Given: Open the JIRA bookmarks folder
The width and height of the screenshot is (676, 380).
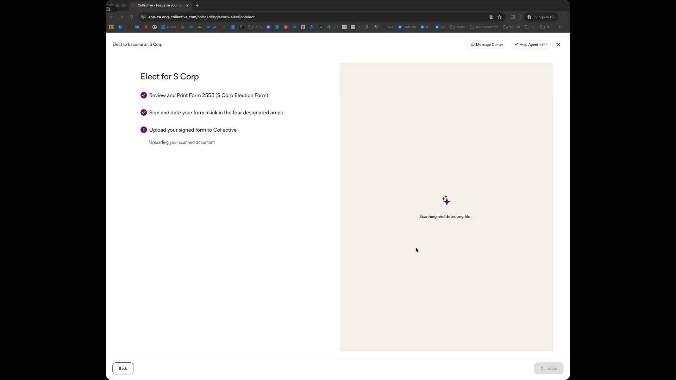Looking at the screenshot, I should (255, 27).
